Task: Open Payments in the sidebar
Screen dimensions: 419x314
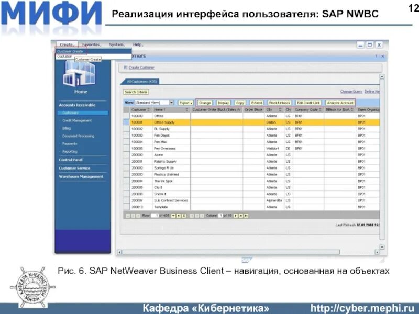Action: tap(70, 143)
